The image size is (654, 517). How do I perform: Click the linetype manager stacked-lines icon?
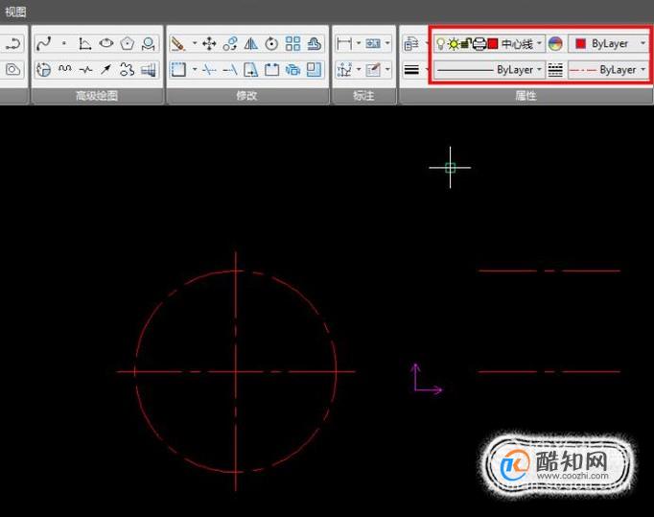[x=555, y=69]
